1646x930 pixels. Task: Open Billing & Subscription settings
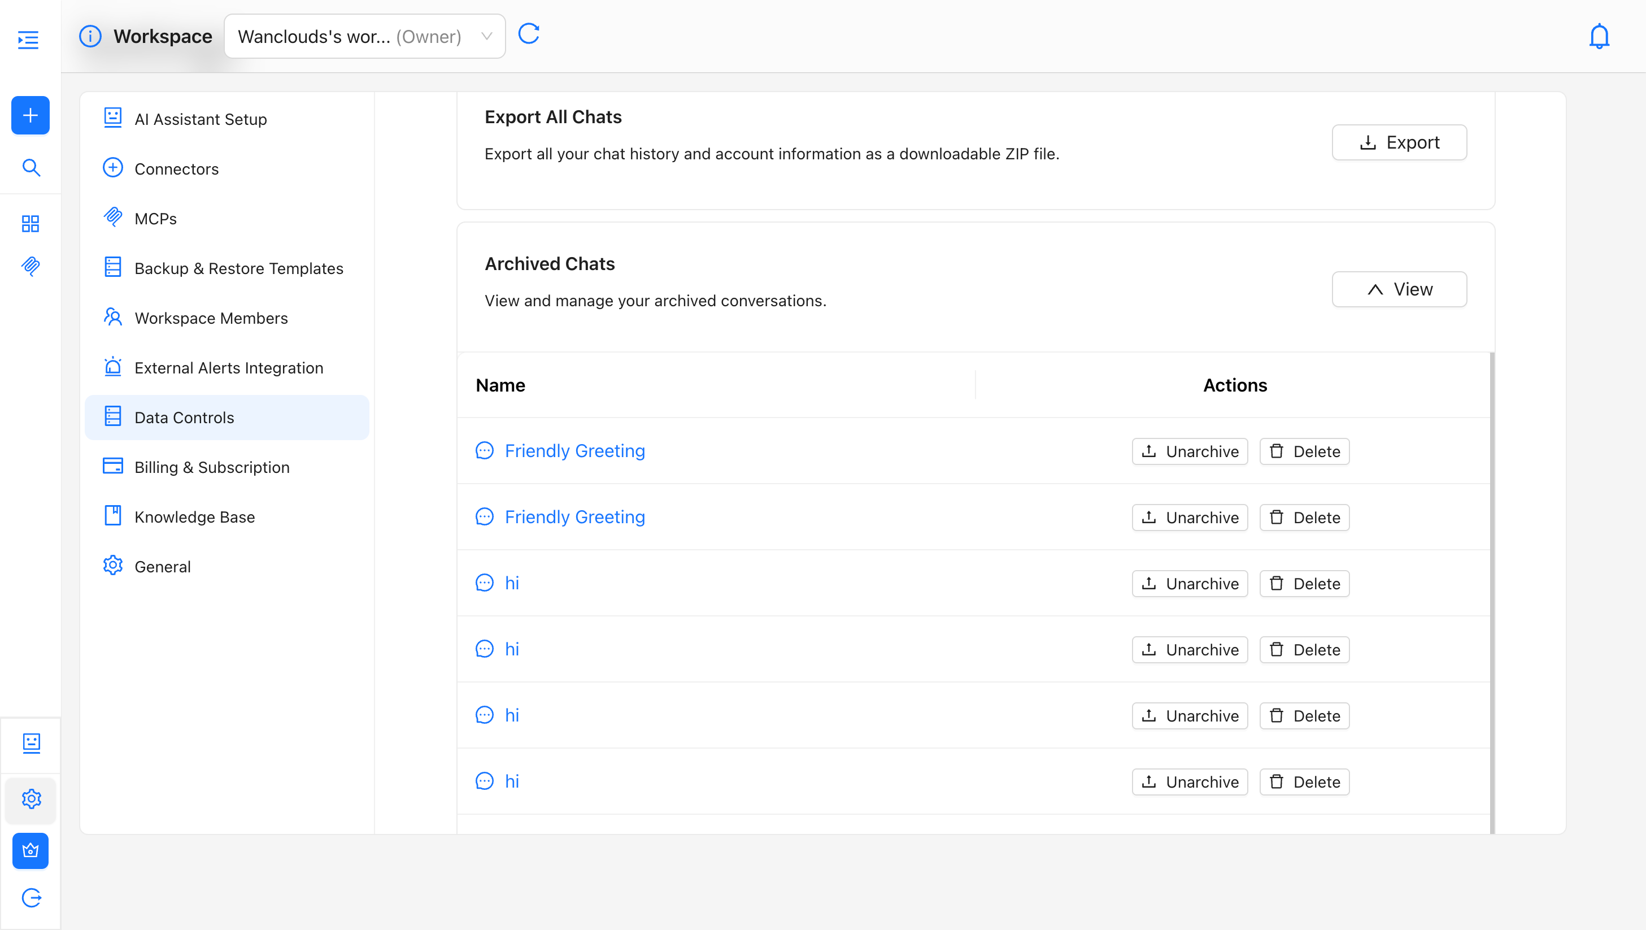click(x=211, y=467)
